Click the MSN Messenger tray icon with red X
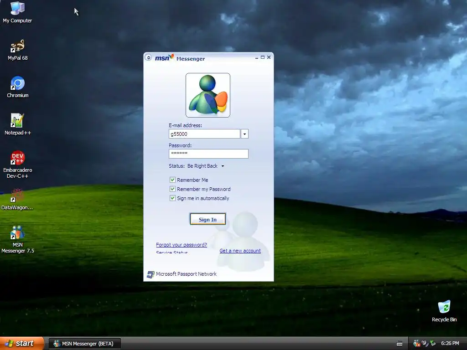467x350 pixels. pyautogui.click(x=416, y=344)
